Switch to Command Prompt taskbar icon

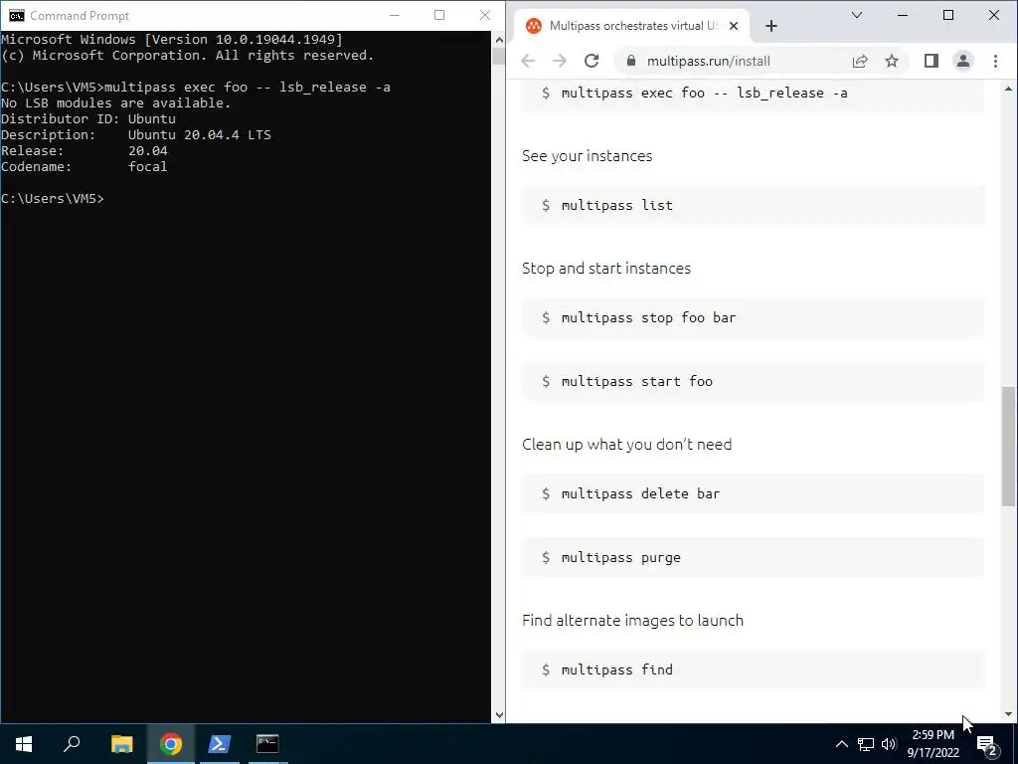(267, 744)
